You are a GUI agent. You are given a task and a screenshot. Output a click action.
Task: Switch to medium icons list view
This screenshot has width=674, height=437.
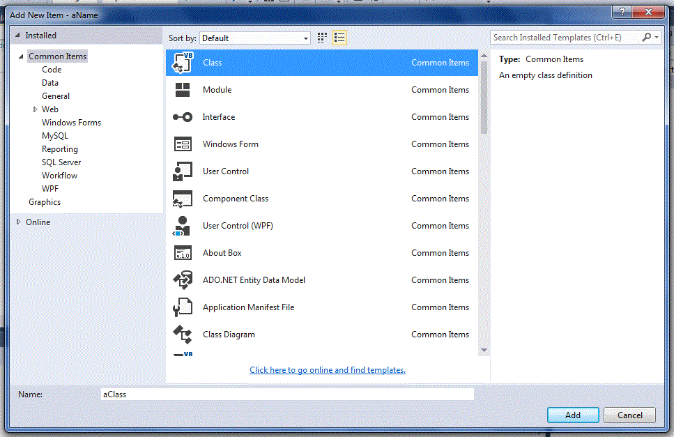[339, 38]
